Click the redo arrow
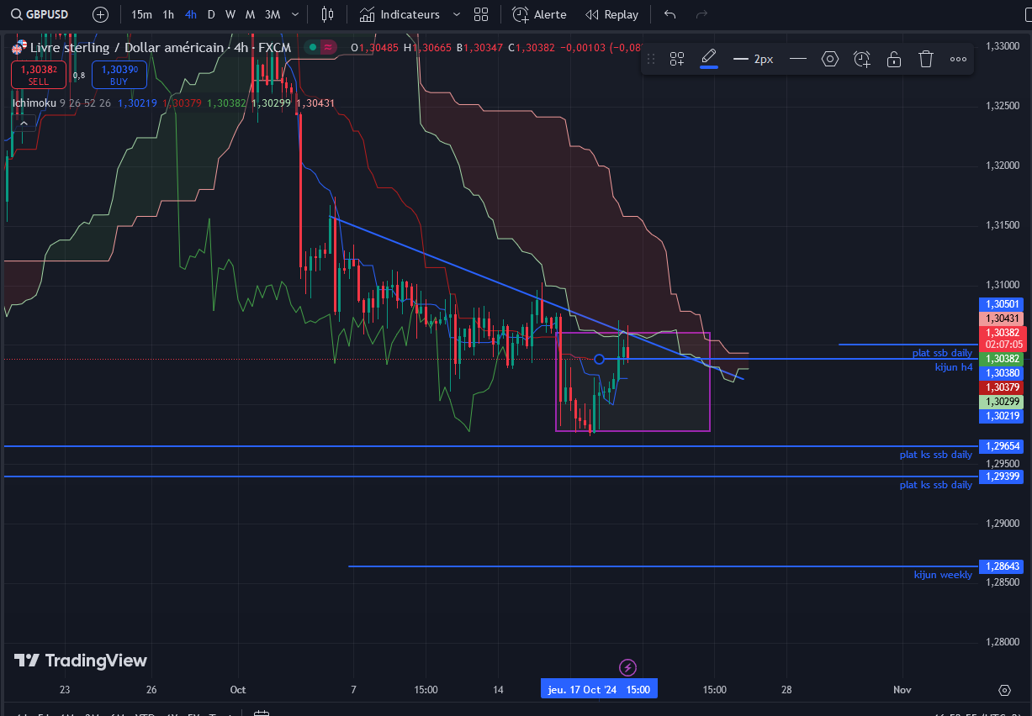The width and height of the screenshot is (1032, 716). click(x=701, y=14)
